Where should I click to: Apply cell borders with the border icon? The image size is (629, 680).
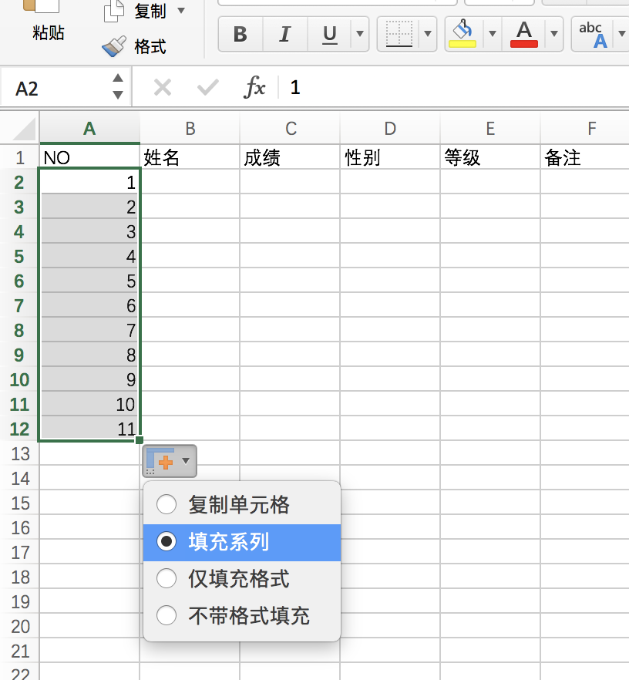pyautogui.click(x=399, y=34)
